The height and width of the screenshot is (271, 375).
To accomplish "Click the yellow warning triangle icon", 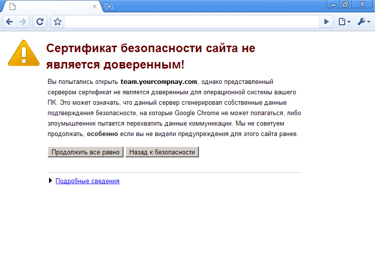I will [24, 53].
